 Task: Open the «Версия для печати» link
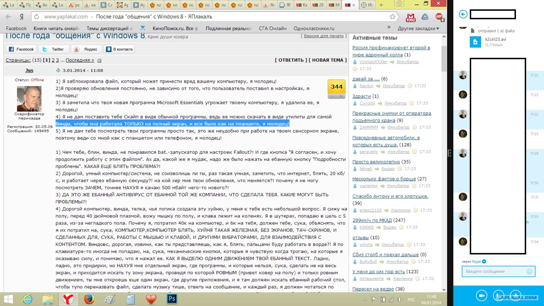coord(324,36)
